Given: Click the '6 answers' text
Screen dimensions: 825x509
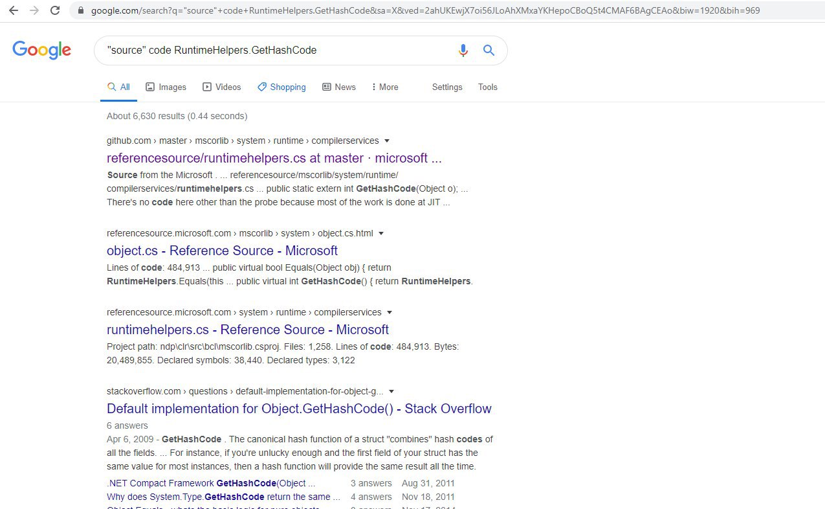Looking at the screenshot, I should click(127, 425).
